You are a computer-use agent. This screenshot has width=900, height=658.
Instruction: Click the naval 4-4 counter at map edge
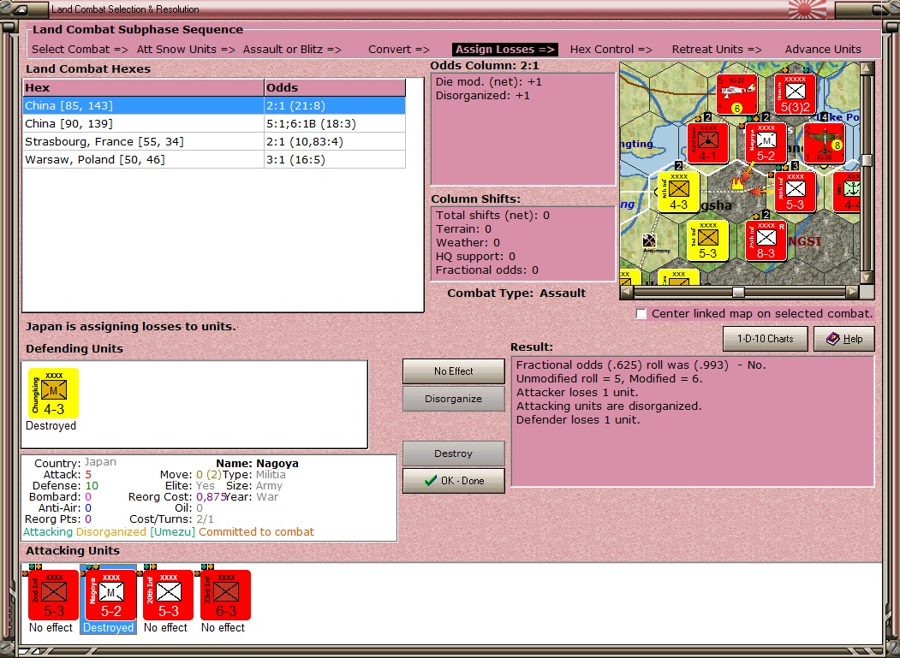[847, 192]
